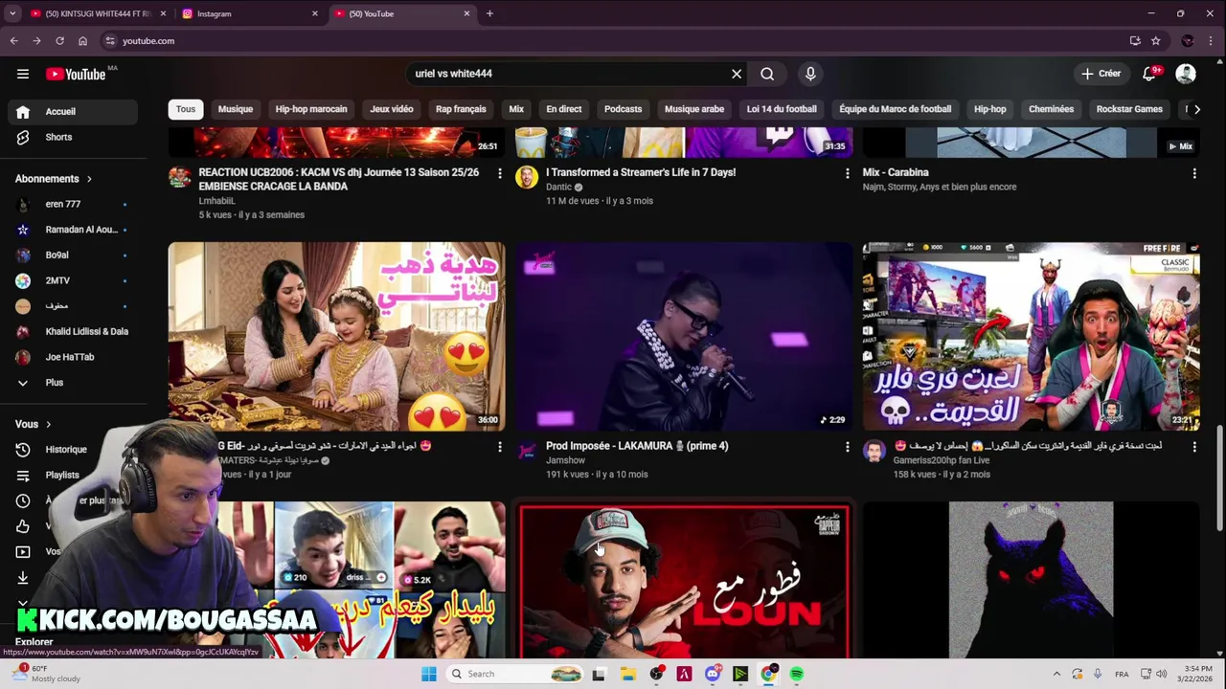
Task: Expand Plus to show more subscriptions
Action: [73, 383]
